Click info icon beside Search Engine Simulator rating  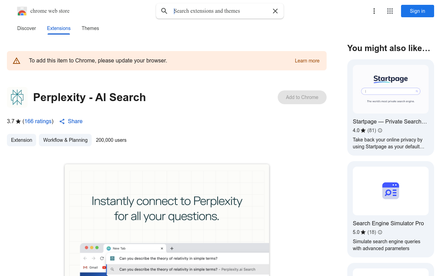[x=380, y=232]
